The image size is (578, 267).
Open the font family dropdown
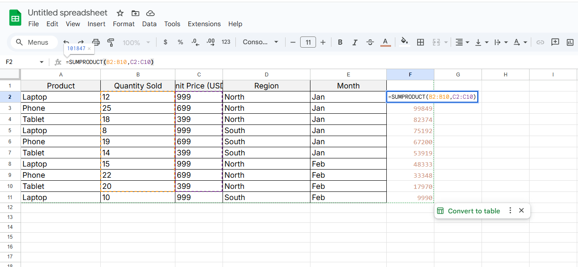pos(260,42)
